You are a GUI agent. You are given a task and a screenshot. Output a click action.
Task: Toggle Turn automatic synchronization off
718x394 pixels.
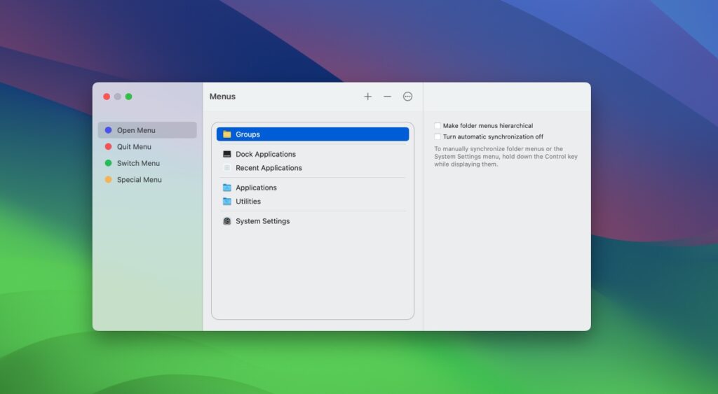[438, 136]
